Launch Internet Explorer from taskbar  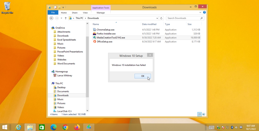pyautogui.click(x=18, y=127)
